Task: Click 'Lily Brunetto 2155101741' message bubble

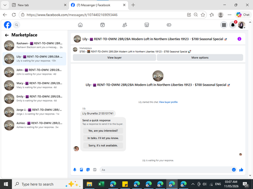Action: (98, 113)
